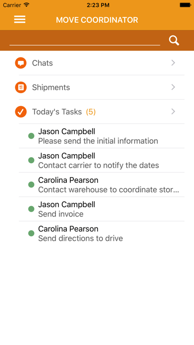
Task: Click the Today's Tasks checkmark icon
Action: pos(21,112)
